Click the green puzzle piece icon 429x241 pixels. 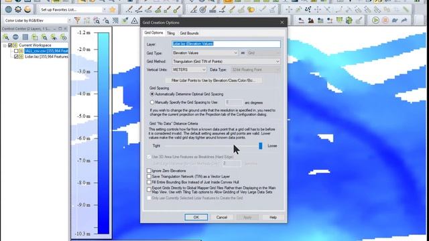click(349, 20)
